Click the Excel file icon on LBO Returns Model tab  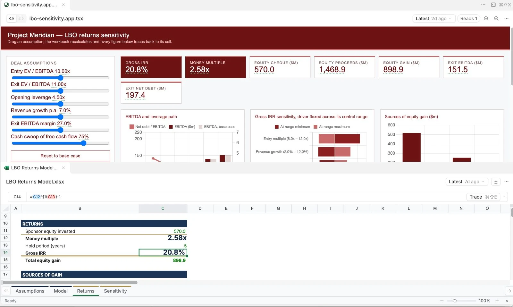(6, 168)
